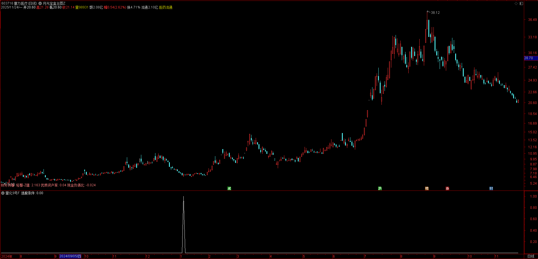Click the diamond icon at top right
This screenshot has height=259, width=538.
(x=516, y=3)
